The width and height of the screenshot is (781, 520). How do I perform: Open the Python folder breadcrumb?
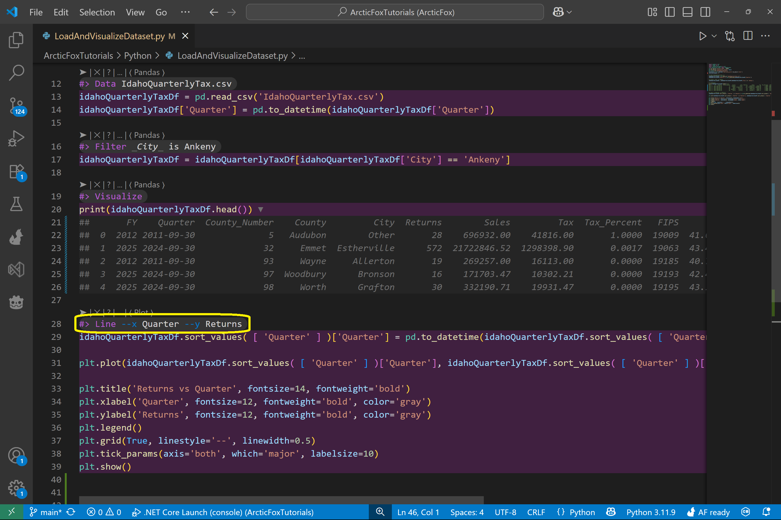(138, 56)
